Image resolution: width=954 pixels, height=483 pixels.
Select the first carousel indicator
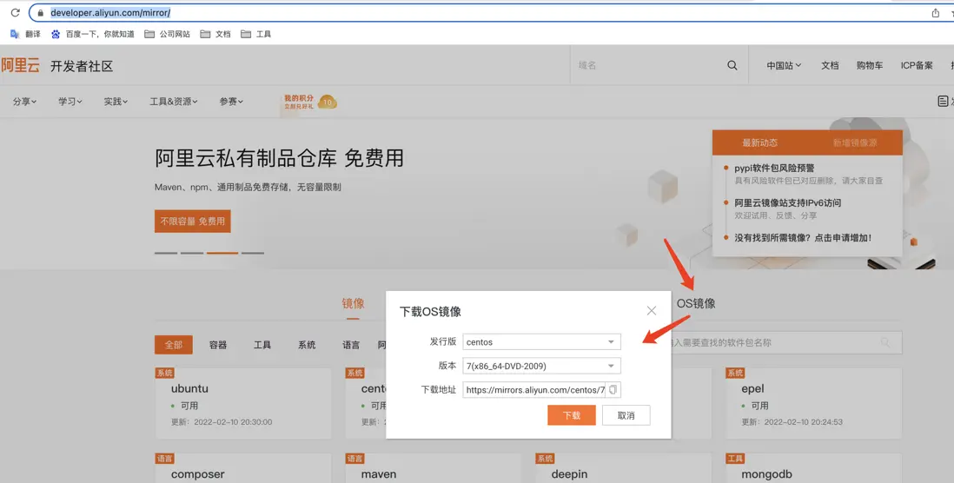point(165,253)
